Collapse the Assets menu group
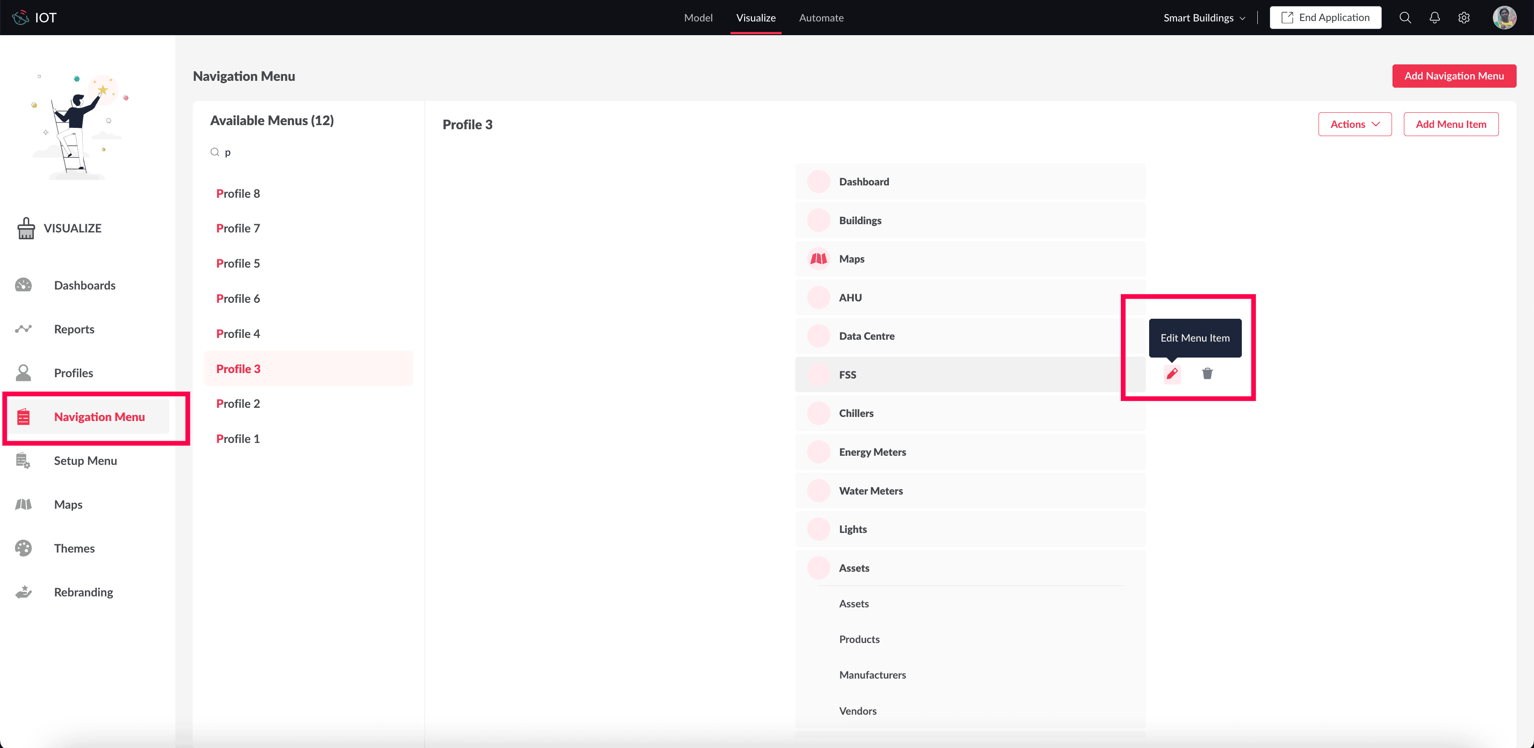 [853, 568]
